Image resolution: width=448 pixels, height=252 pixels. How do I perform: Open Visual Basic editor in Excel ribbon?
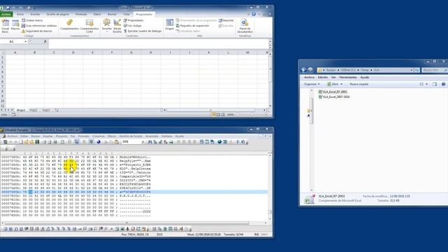5,26
